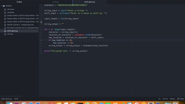Click the file icon beside rot13.py in tree
This screenshot has width=185, height=104.
click(x=5, y=34)
